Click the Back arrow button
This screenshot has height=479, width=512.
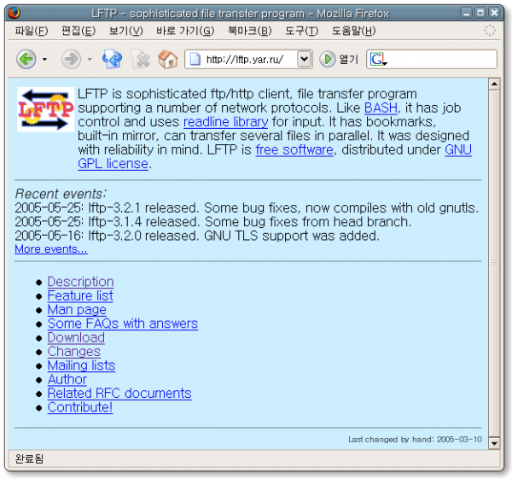coord(26,59)
